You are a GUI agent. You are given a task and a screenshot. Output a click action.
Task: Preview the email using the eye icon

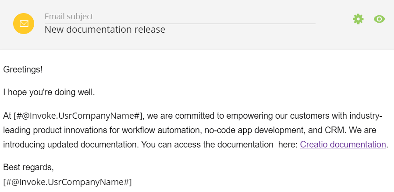click(x=379, y=19)
